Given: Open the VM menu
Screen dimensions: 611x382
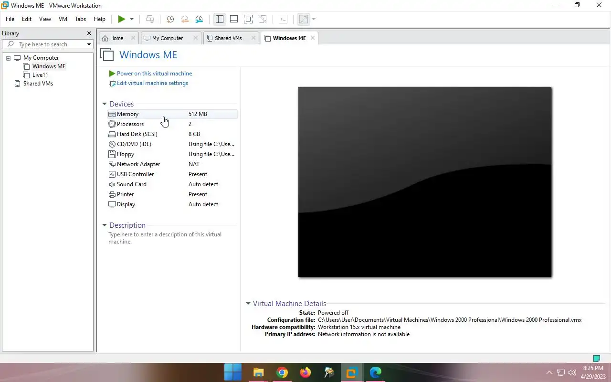Looking at the screenshot, I should tap(63, 19).
